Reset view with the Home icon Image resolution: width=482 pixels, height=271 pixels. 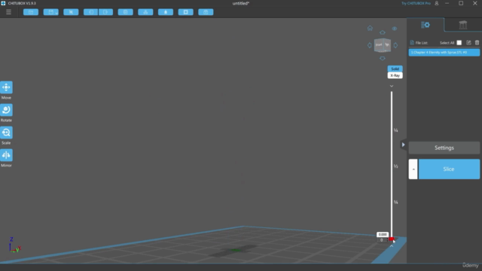click(x=370, y=29)
